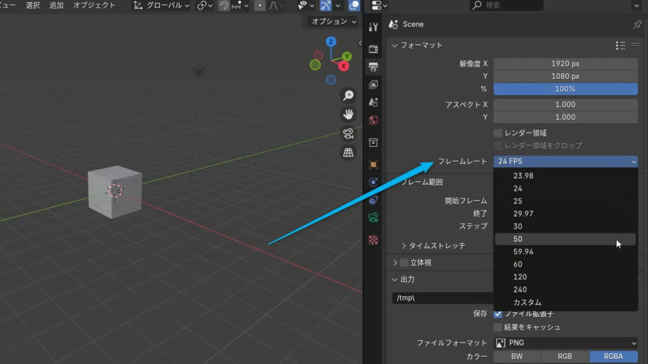Open the Object Data camera properties tab
The width and height of the screenshot is (648, 364).
click(x=373, y=217)
